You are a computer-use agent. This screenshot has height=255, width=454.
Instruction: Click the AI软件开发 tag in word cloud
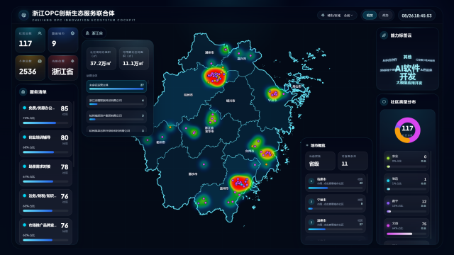408,72
